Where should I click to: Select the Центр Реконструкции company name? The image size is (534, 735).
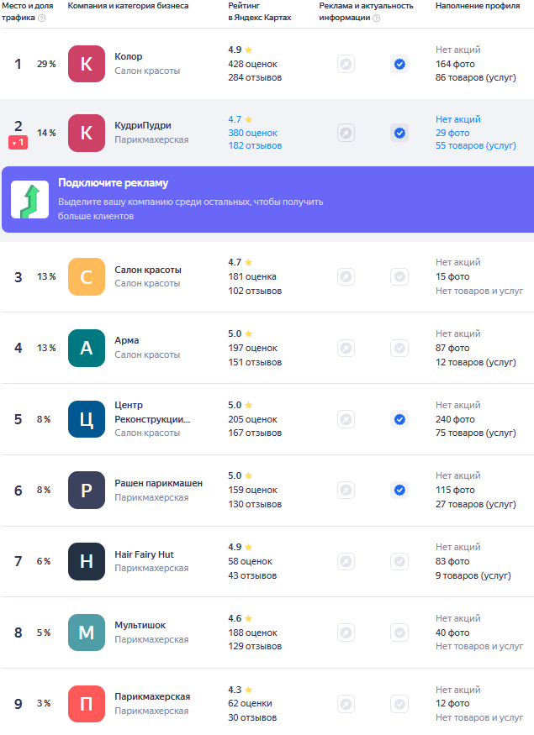152,412
